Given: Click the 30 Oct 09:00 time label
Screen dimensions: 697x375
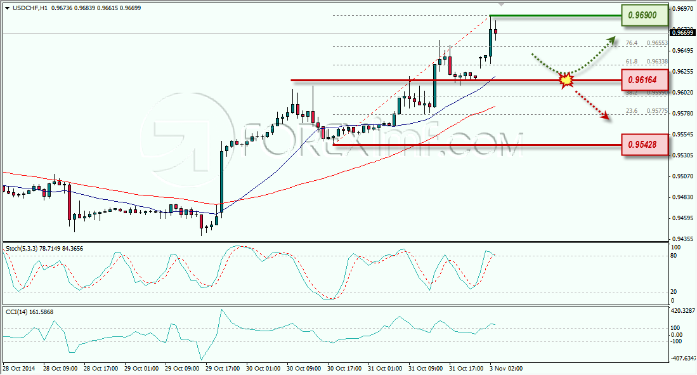Looking at the screenshot, I should (304, 368).
